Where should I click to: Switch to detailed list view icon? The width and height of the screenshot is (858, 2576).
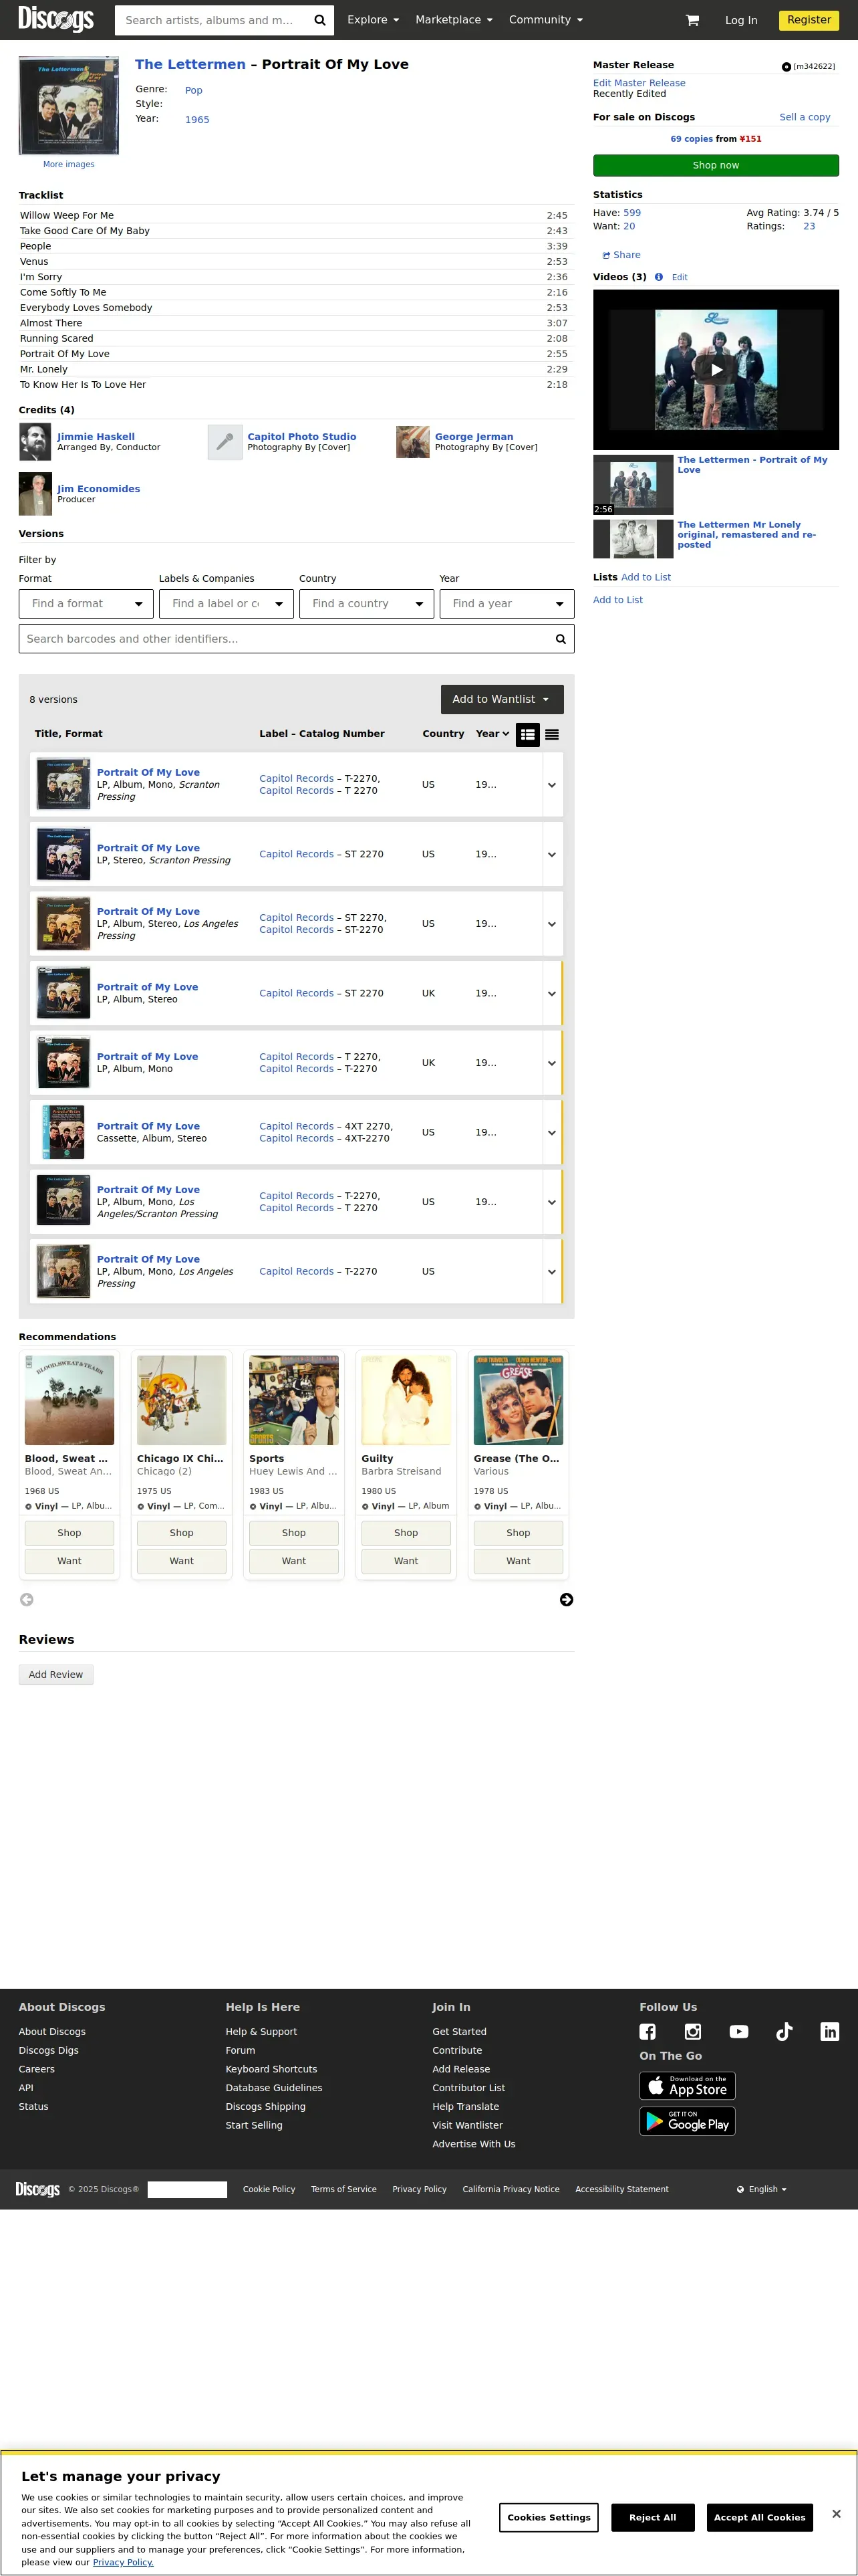coord(527,734)
